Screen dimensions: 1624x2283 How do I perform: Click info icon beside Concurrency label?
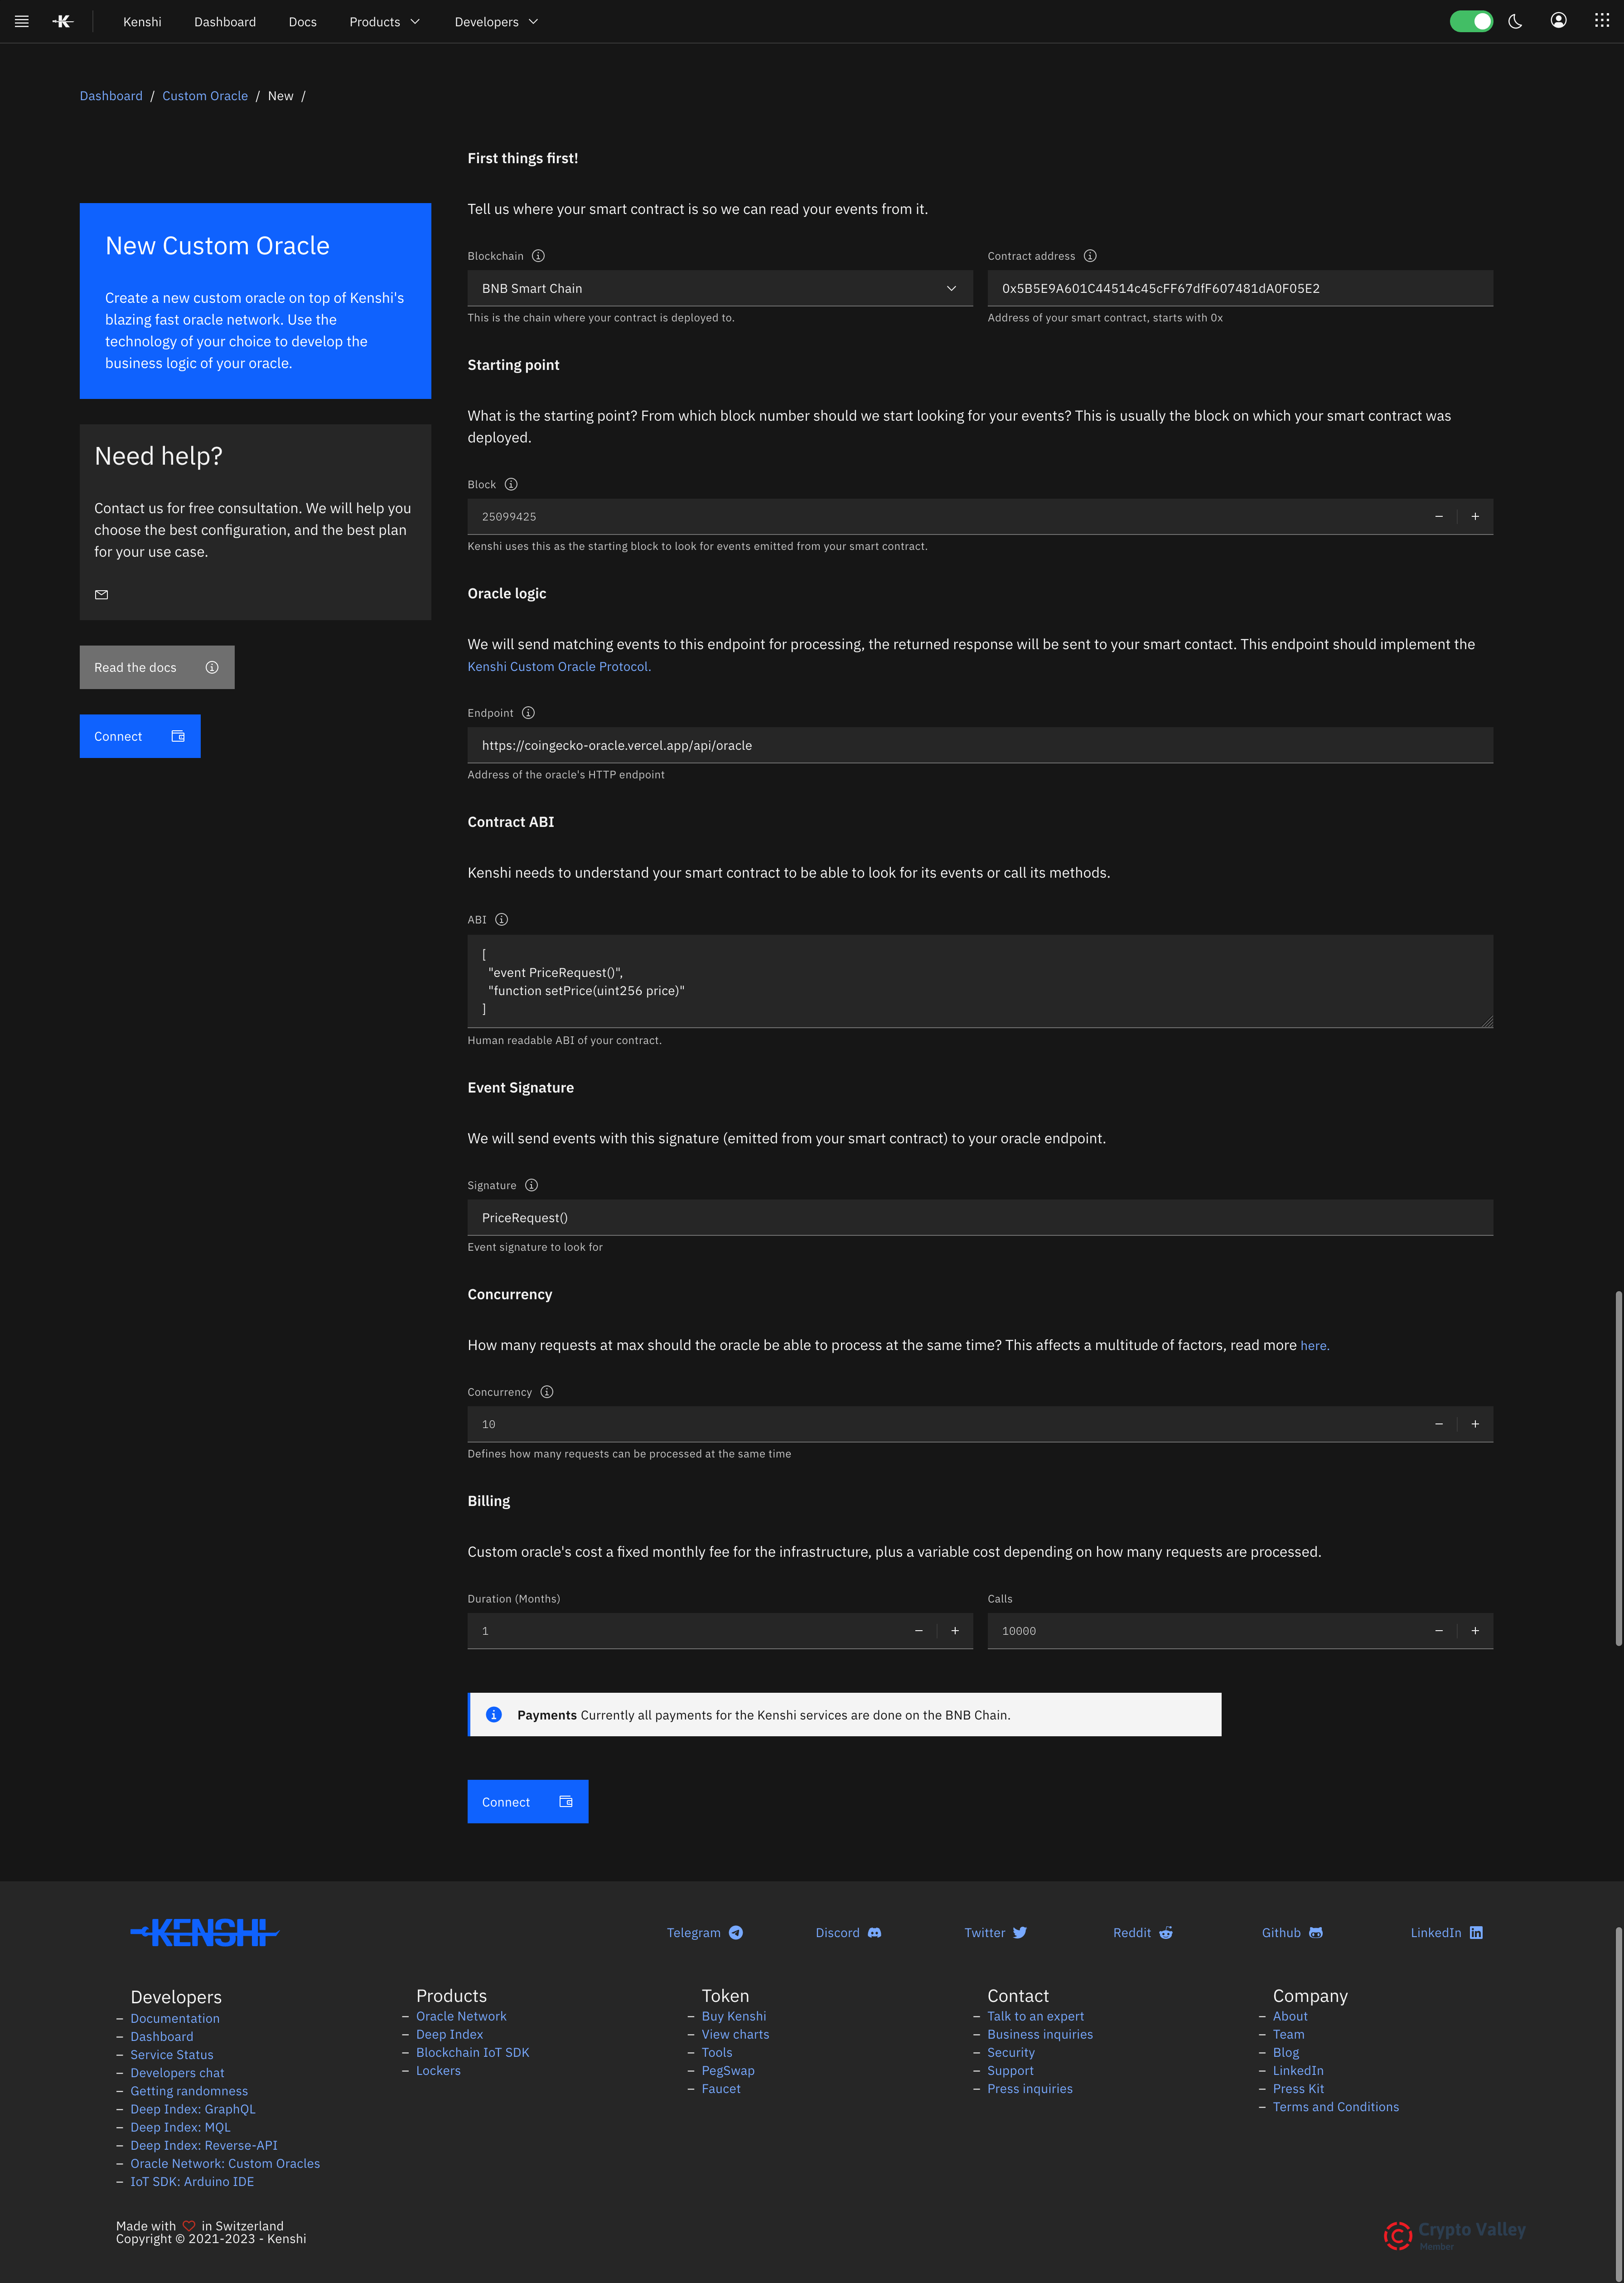pyautogui.click(x=547, y=1392)
